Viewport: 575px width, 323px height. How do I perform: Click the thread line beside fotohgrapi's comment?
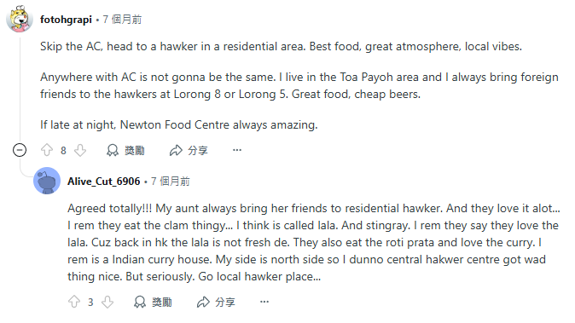pos(20,88)
